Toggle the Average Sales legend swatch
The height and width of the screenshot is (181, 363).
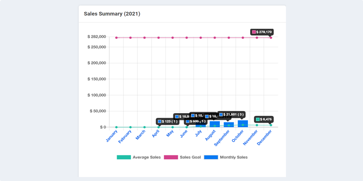124,157
